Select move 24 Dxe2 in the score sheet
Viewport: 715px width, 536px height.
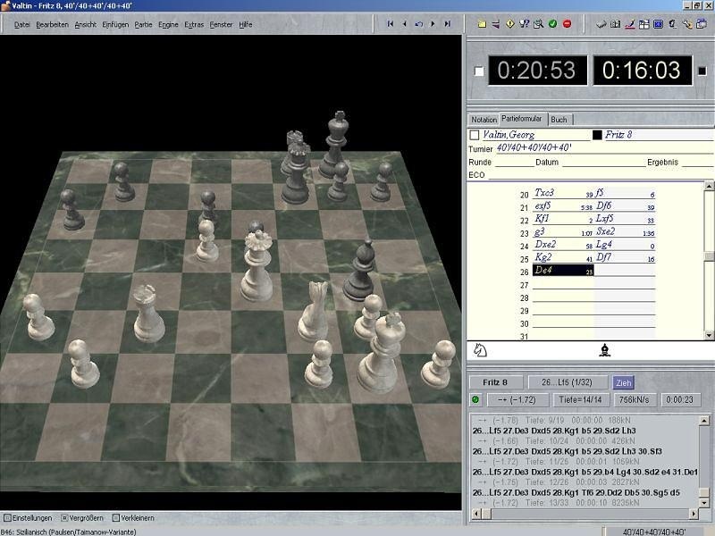click(x=545, y=244)
